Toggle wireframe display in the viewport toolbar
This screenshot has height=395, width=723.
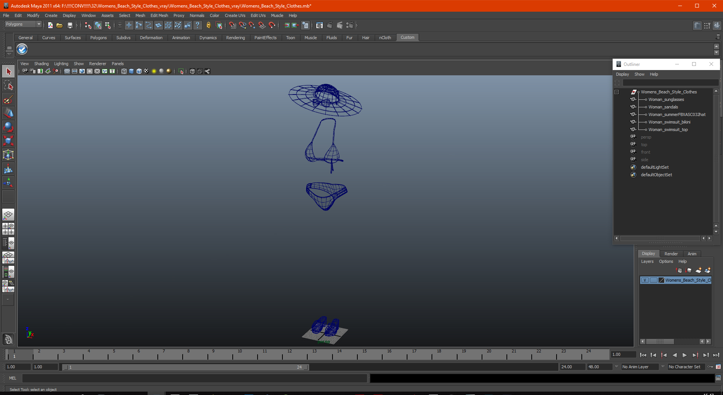click(124, 71)
